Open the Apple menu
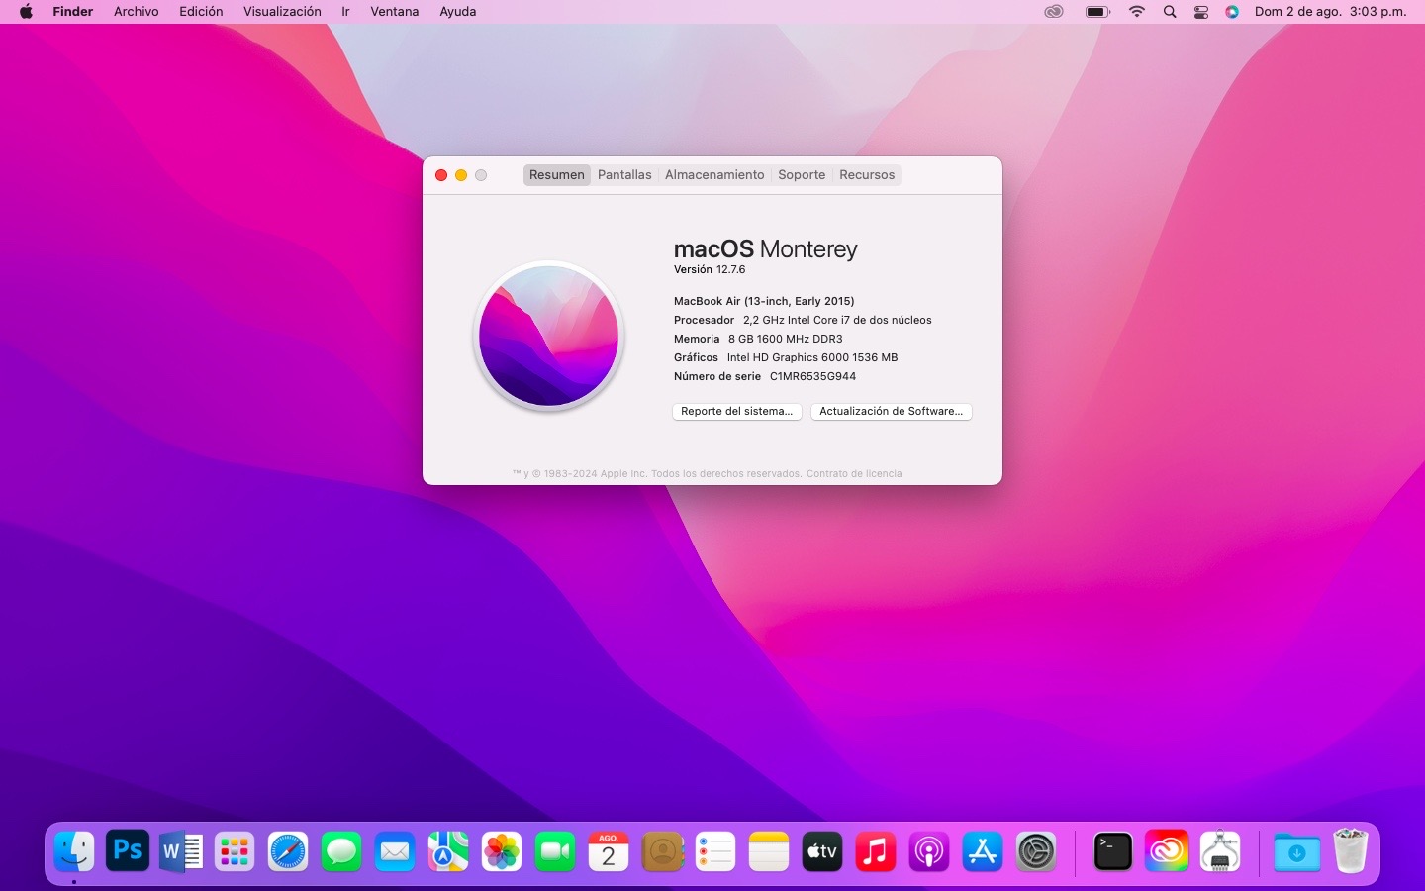Screen dimensions: 1425x891 coord(26,12)
